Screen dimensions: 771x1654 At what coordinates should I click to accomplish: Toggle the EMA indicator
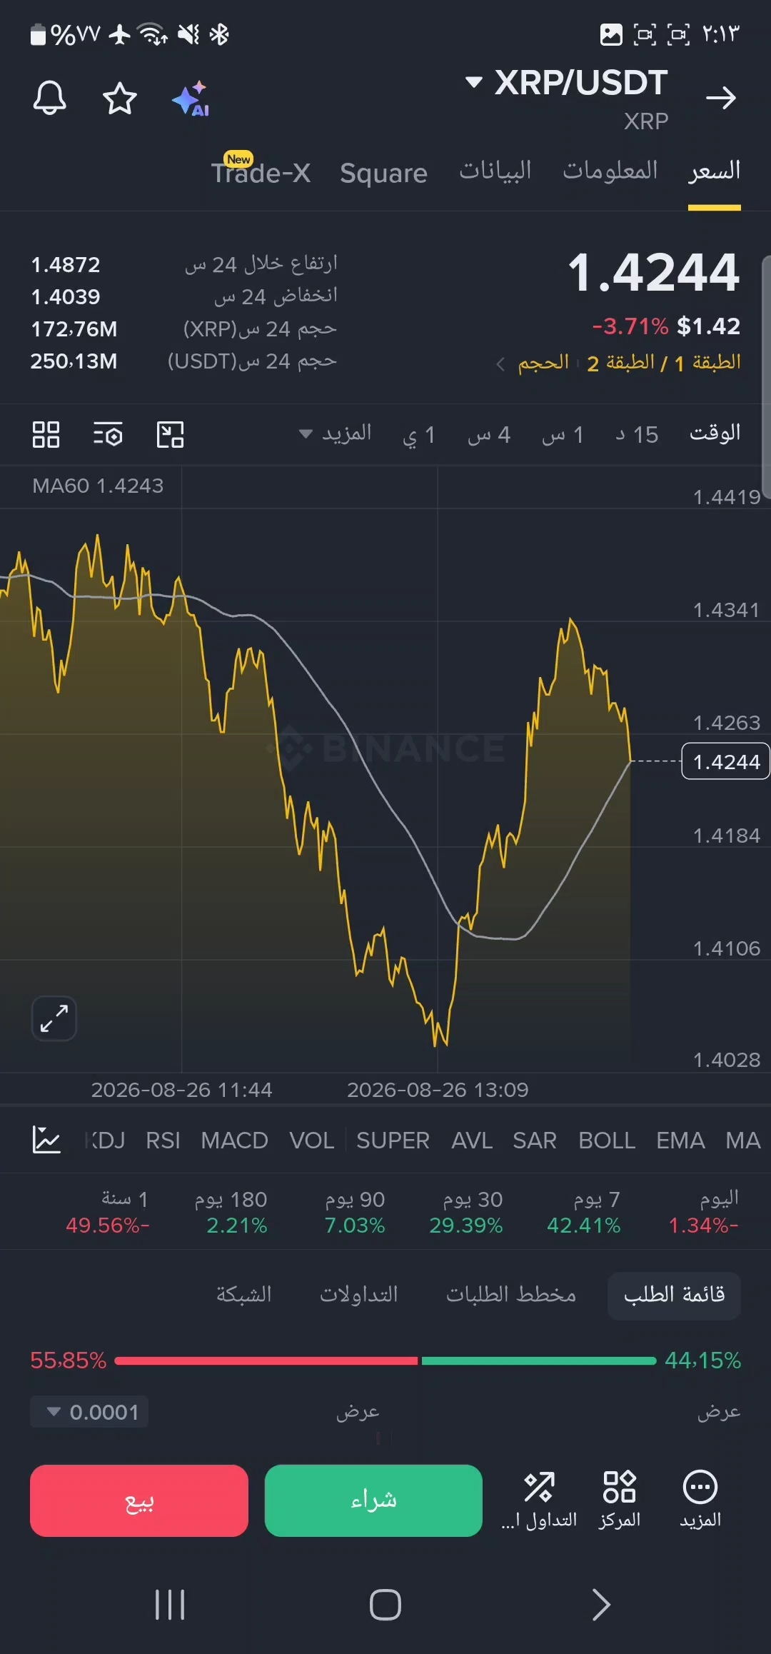pyautogui.click(x=680, y=1141)
